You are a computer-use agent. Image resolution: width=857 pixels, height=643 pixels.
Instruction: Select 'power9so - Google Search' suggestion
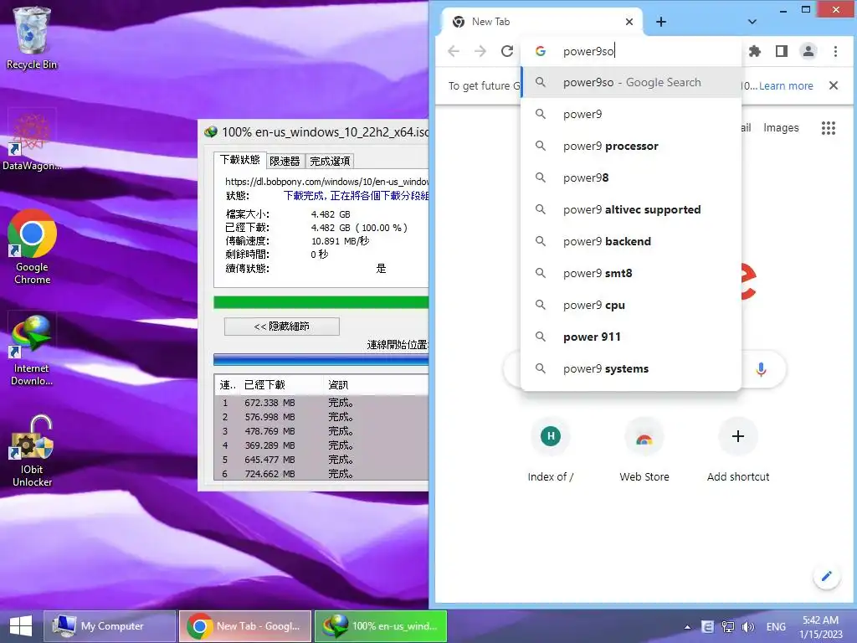tap(631, 82)
